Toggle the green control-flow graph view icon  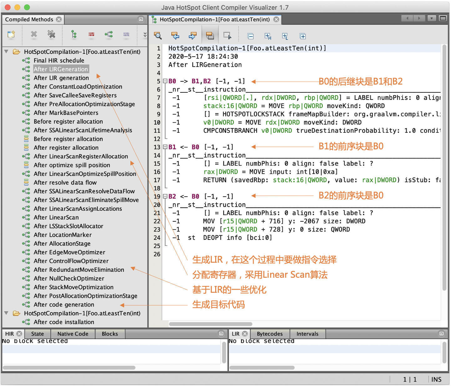(x=109, y=34)
